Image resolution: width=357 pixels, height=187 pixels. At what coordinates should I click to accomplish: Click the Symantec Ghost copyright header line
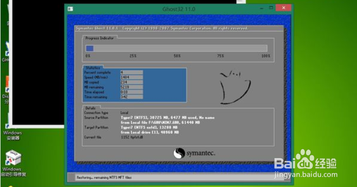click(162, 29)
